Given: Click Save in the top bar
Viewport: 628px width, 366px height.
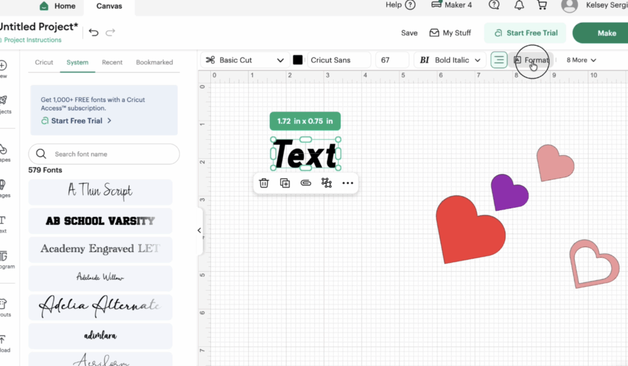Looking at the screenshot, I should tap(409, 33).
